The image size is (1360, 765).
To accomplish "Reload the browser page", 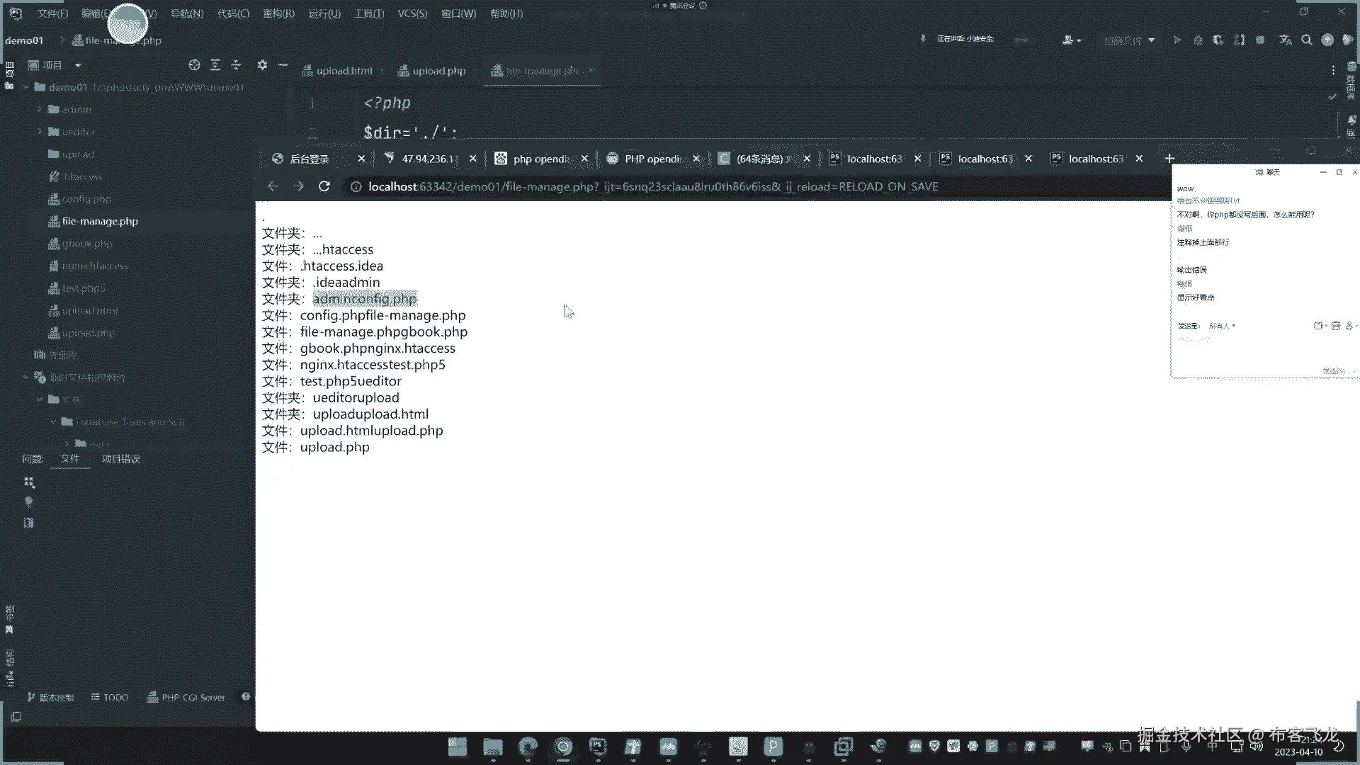I will [324, 186].
